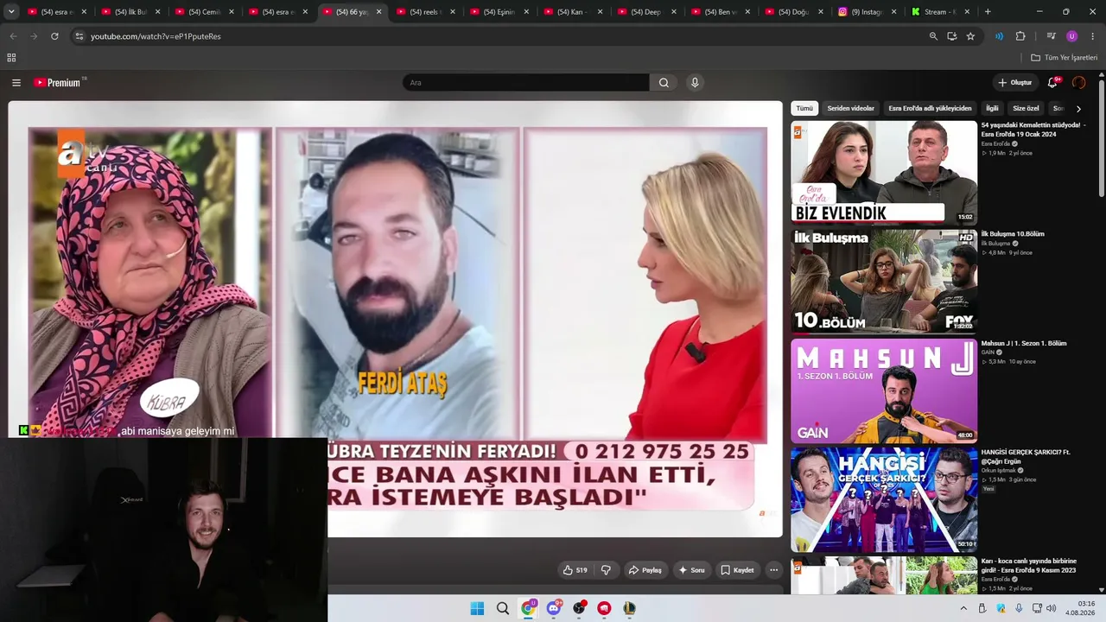The image size is (1106, 622).
Task: Close the active '(54) 66 ya' tab
Action: click(378, 12)
